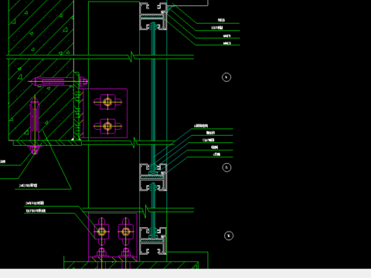Click the break line symbol near the bottom bracket
Viewport: 371px width, 278px height.
146,211
